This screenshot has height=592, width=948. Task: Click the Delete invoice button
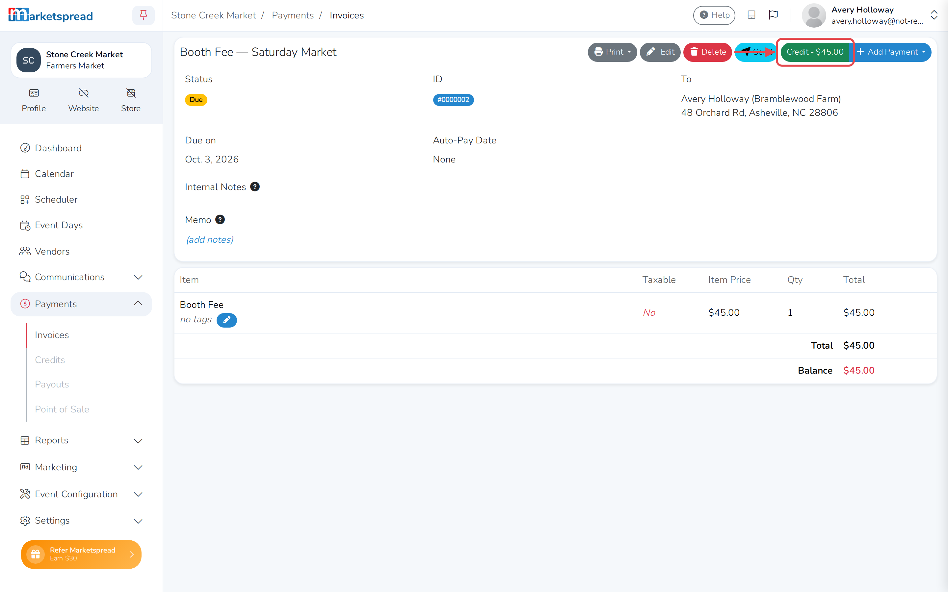tap(707, 52)
